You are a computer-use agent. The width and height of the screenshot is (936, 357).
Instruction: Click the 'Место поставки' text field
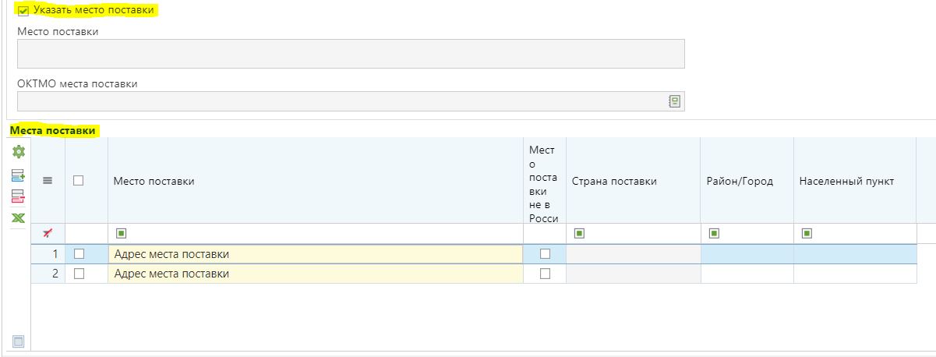pos(351,54)
